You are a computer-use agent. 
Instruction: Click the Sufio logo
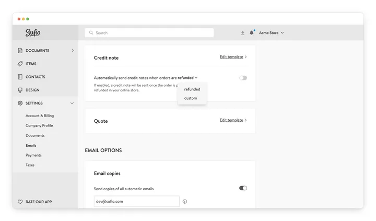tap(33, 32)
